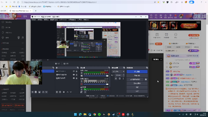208x117 pixels.
Task: Open File menu in OBS
Action: point(34,20)
